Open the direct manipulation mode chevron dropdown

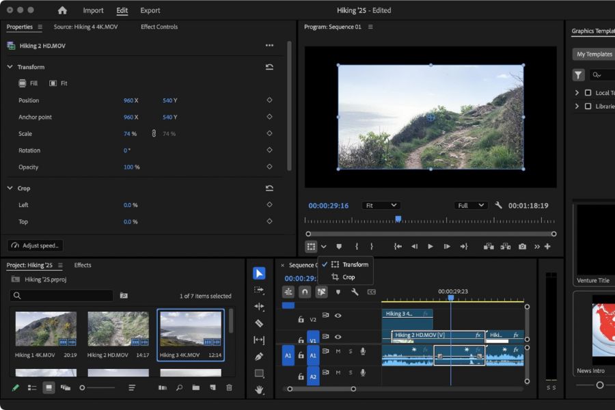pyautogui.click(x=324, y=247)
